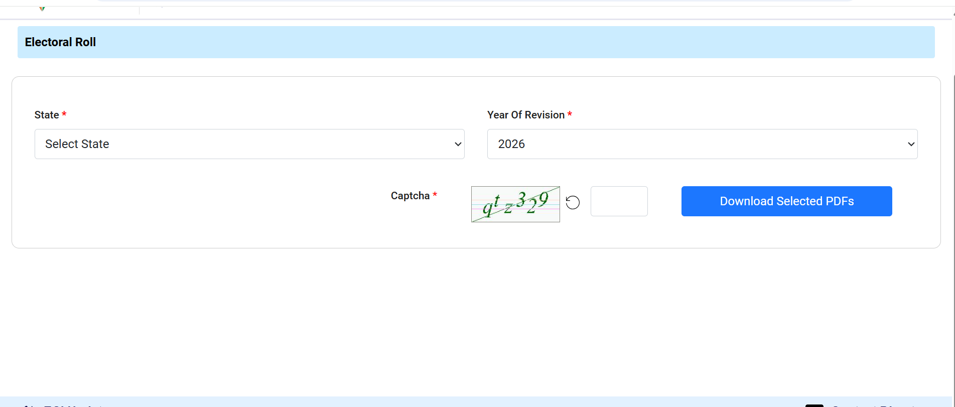Click the partial logo at top left
955x407 pixels.
[42, 9]
